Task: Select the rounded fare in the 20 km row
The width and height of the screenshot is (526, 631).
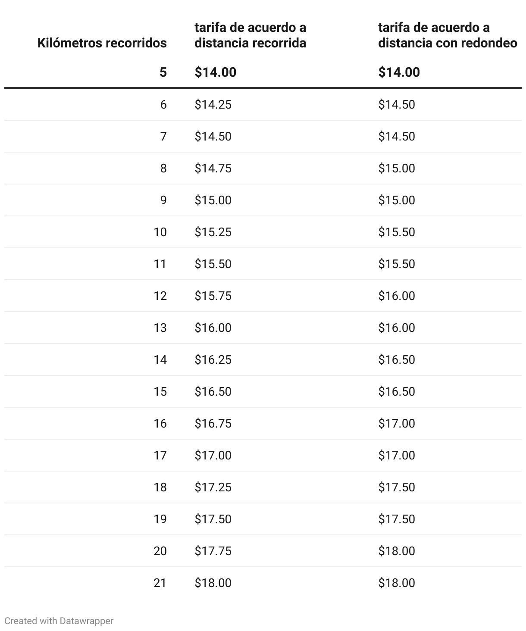Action: [397, 551]
